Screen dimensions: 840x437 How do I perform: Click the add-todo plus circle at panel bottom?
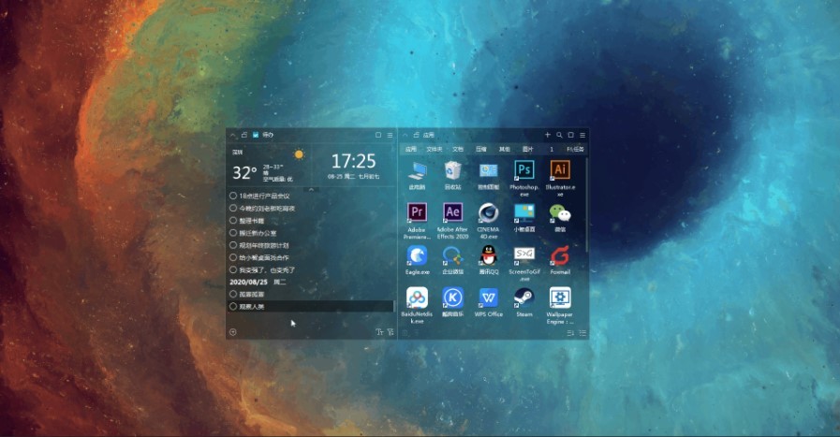pos(233,332)
